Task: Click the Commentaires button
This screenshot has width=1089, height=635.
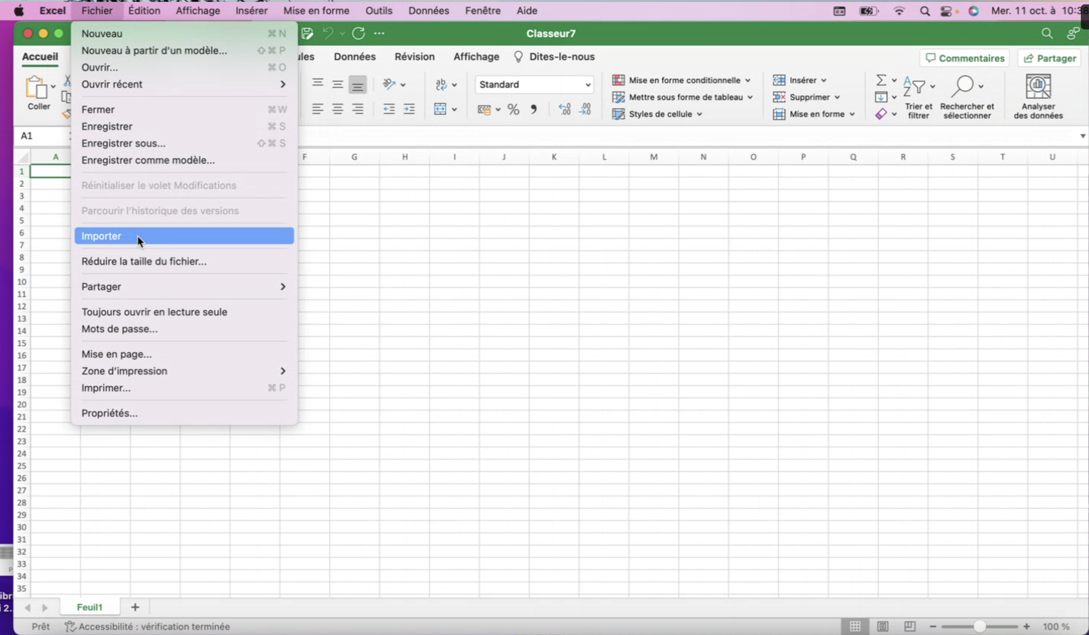Action: click(964, 58)
